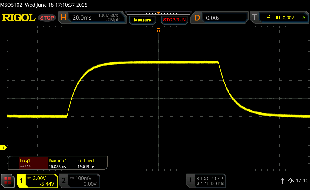This screenshot has width=310, height=190.
Task: Select the channel 1 ground level marker
Action: (4, 147)
